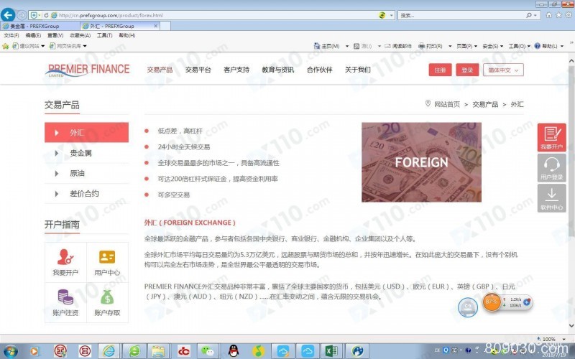Viewport: 575px width, 359px height.
Task: Click the page vertical scrollbar down arrow
Action: point(571,325)
